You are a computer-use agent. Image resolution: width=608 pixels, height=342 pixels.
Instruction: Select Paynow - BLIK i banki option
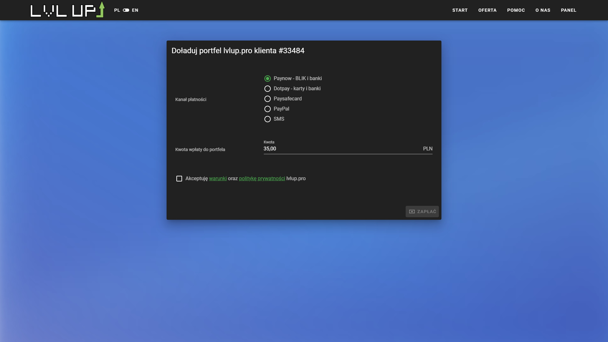click(x=268, y=79)
